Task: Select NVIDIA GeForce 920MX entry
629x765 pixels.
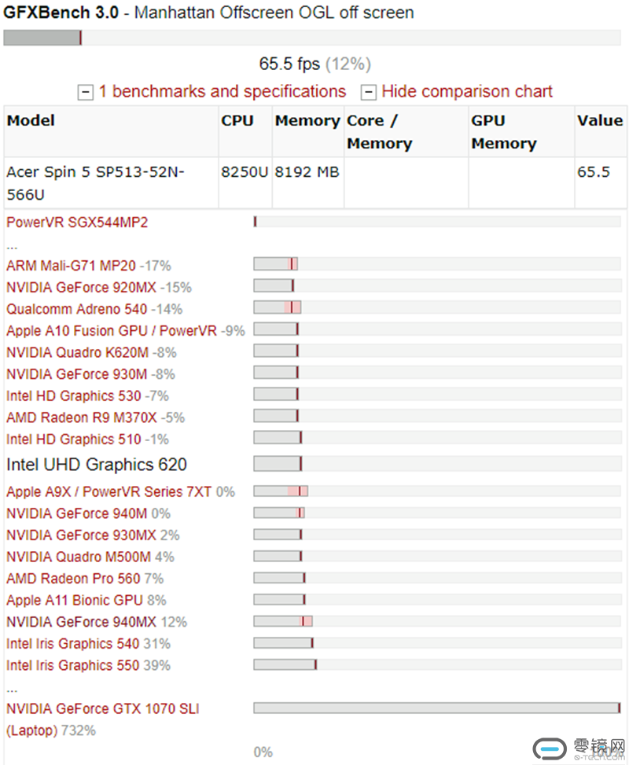Action: [x=81, y=287]
